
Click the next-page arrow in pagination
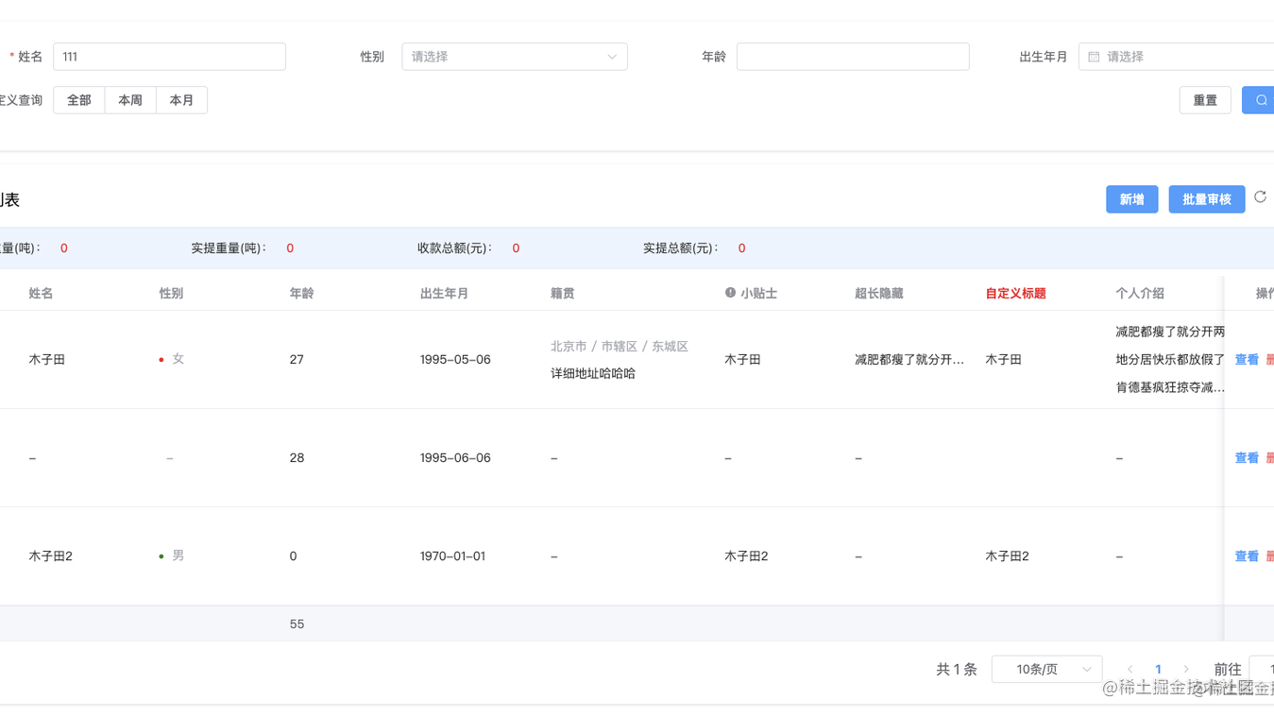(x=1186, y=669)
